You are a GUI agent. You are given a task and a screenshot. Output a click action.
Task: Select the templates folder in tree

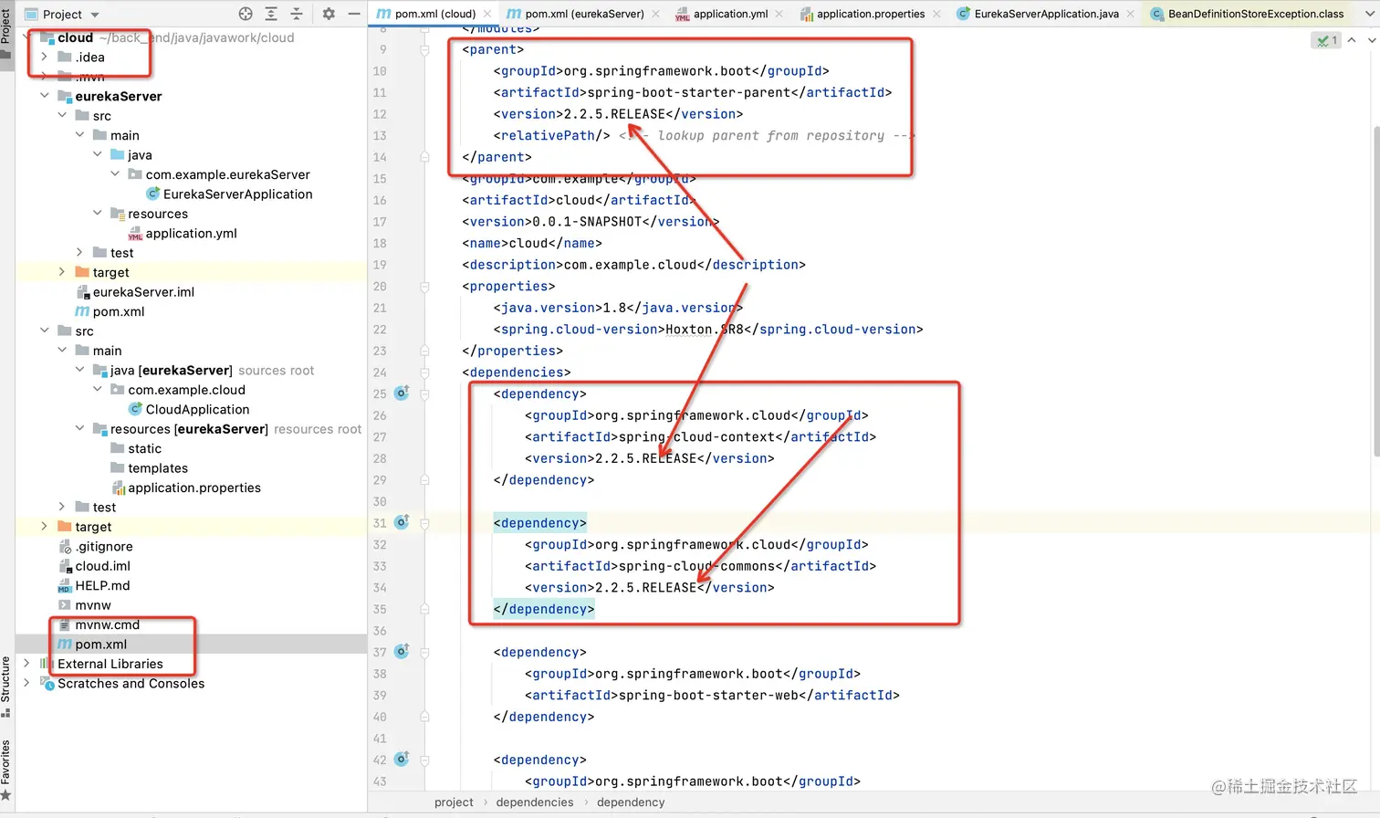149,467
